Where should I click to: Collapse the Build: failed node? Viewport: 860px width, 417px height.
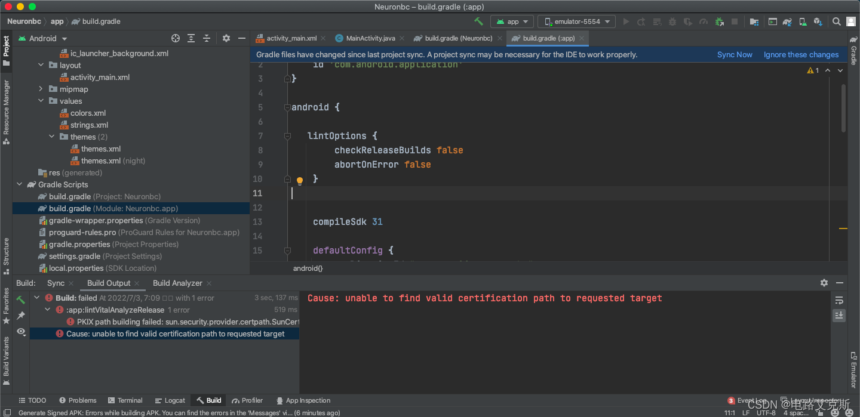pos(37,298)
